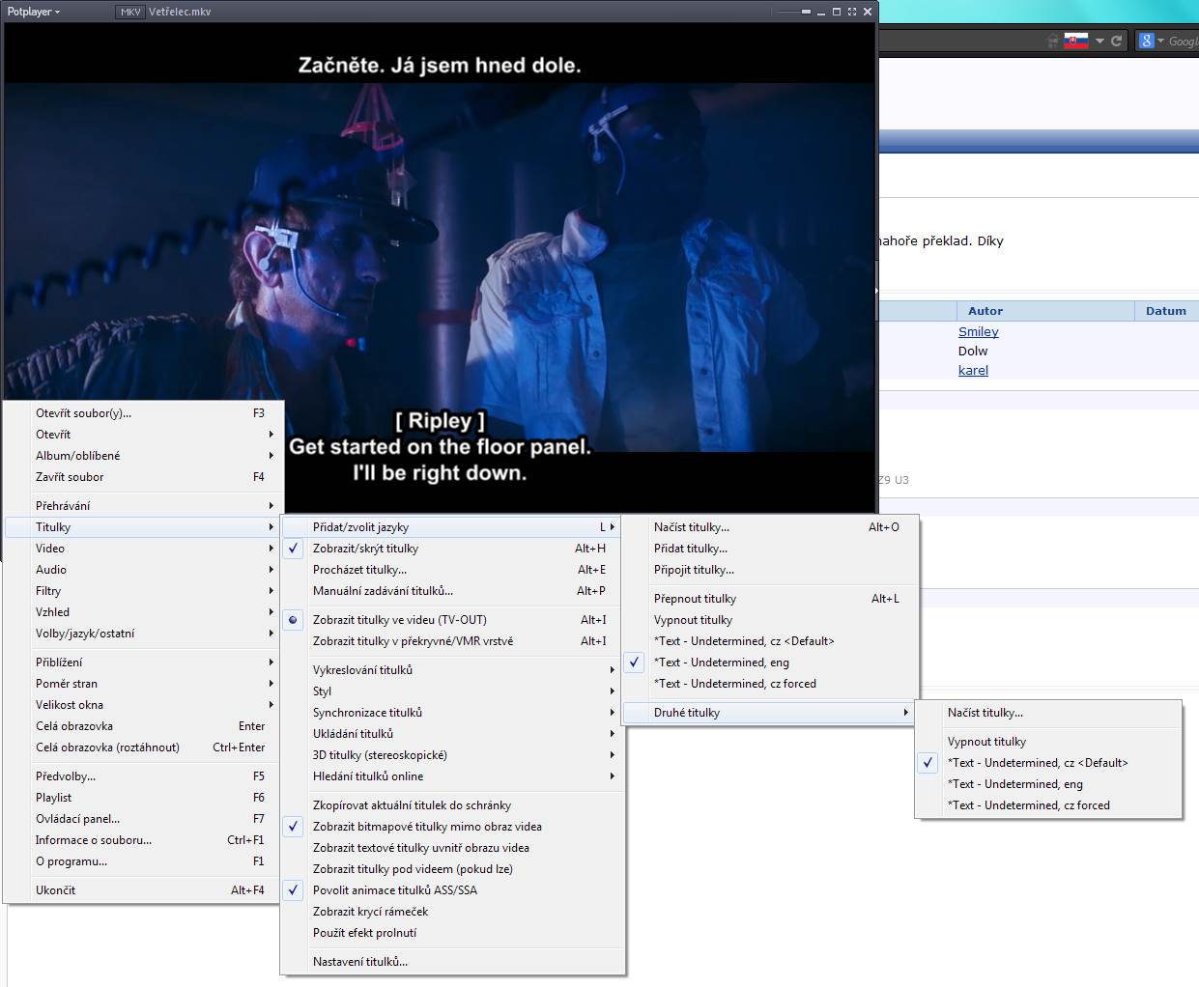Viewport: 1199px width, 987px height.
Task: Expand the Synchronizace titulků submenu
Action: pyautogui.click(x=367, y=713)
